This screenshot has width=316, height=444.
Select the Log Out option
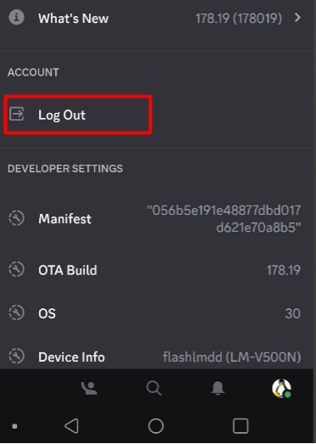tap(78, 115)
